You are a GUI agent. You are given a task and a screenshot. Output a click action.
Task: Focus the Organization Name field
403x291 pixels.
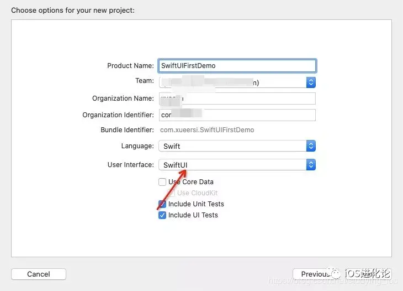(x=237, y=98)
